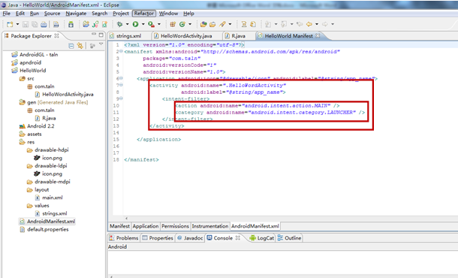The width and height of the screenshot is (458, 278).
Task: Click the Save All toolbar icon
Action: tap(35, 24)
